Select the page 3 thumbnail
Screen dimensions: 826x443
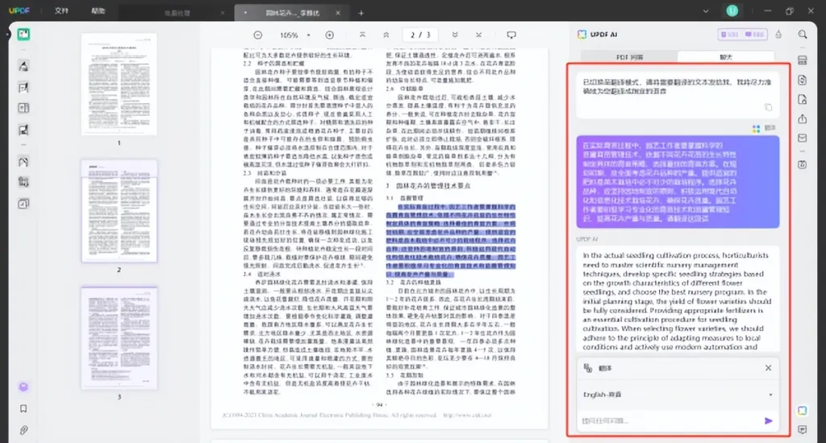point(119,337)
